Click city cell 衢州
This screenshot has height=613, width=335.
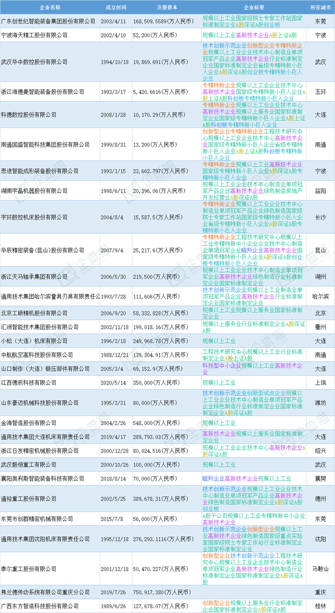[x=320, y=327]
